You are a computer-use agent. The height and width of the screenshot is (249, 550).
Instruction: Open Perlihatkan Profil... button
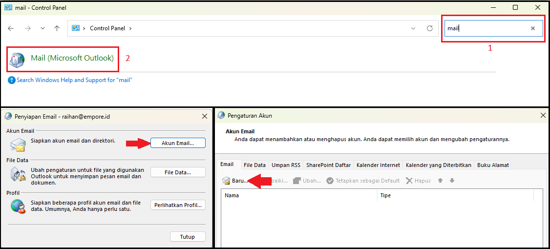point(178,205)
